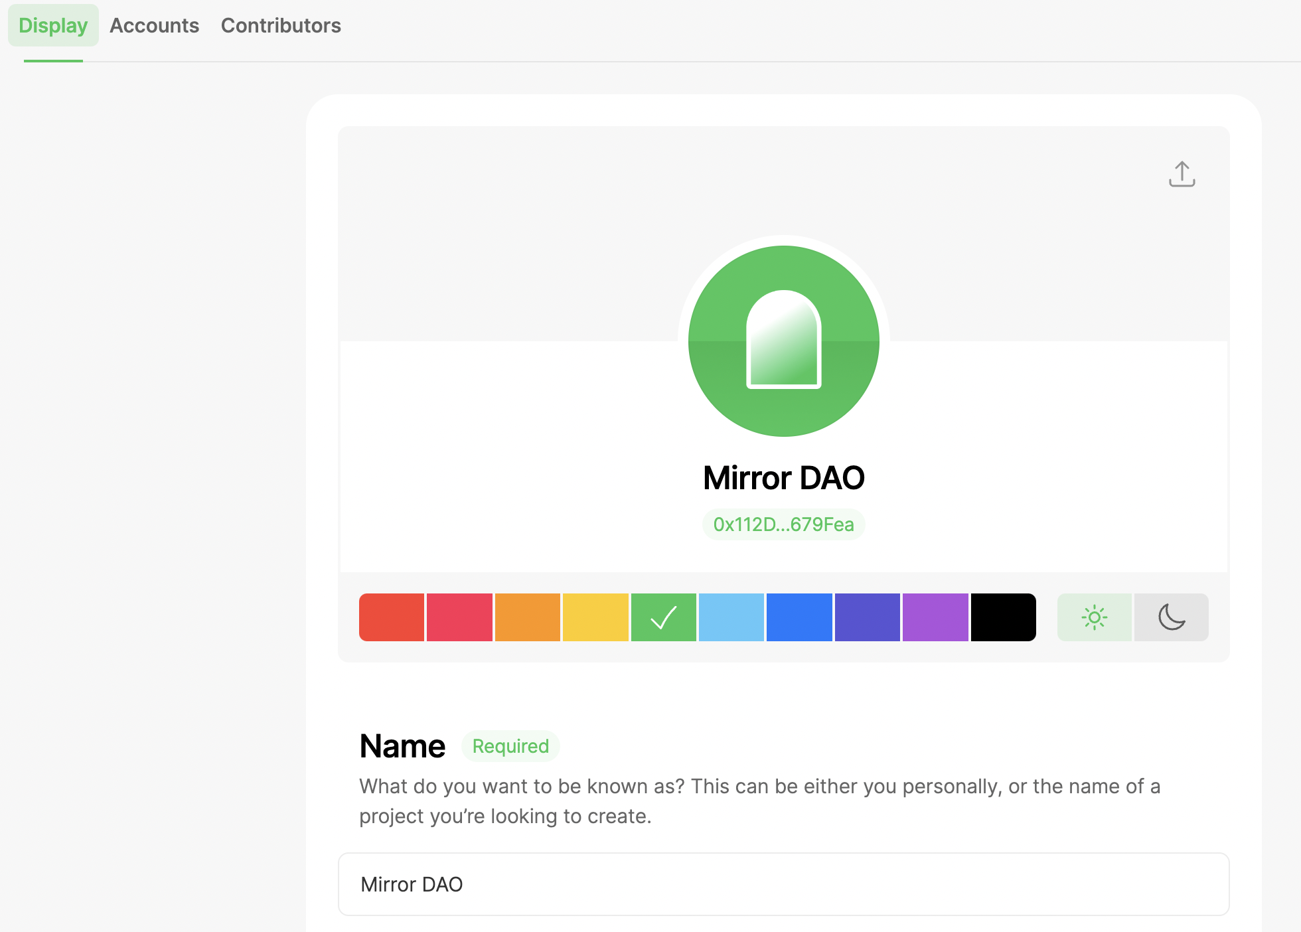Select the green checked color swatch
The width and height of the screenshot is (1301, 932).
[x=664, y=617]
